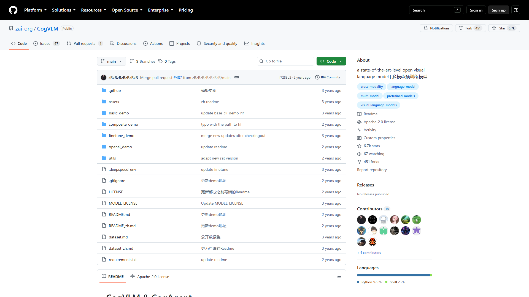Focus the Go to file field
This screenshot has width=529, height=297.
tap(285, 61)
